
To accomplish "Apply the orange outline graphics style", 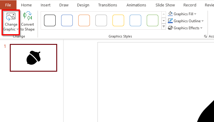I will (x=84, y=20).
